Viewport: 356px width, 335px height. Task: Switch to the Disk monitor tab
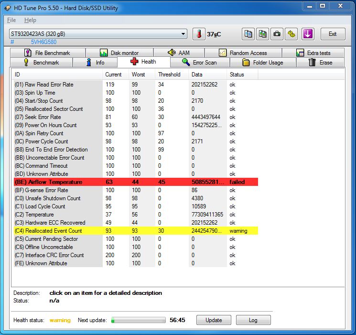click(119, 53)
